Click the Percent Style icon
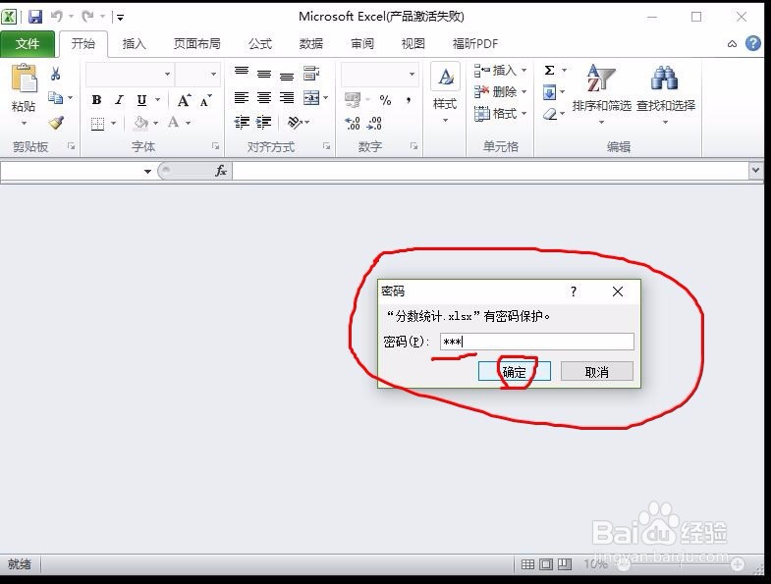The image size is (771, 584). pos(385,100)
